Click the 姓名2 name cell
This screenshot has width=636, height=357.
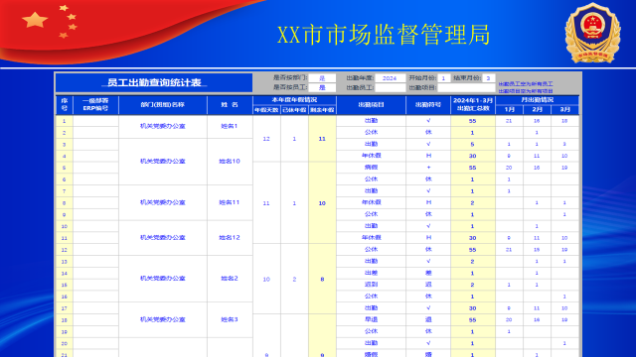point(230,279)
